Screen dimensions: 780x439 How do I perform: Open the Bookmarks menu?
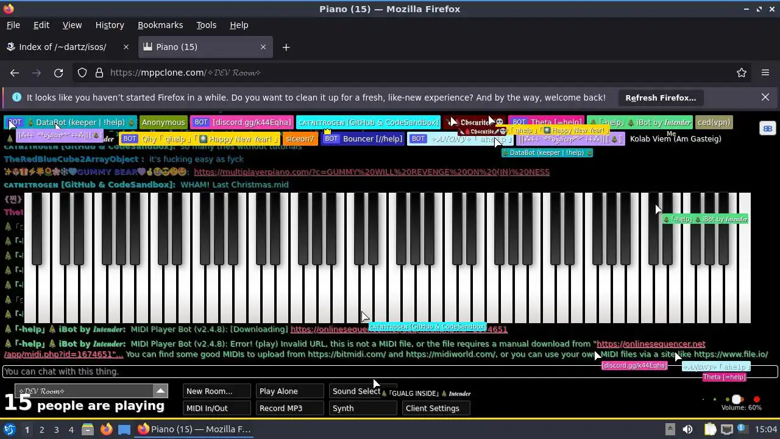tap(160, 25)
